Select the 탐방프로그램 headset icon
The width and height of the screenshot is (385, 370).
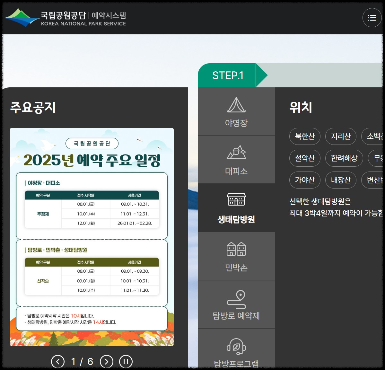pyautogui.click(x=236, y=346)
